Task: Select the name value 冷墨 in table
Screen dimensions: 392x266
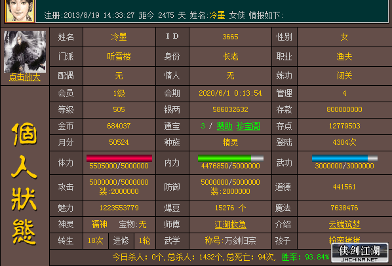Action: tap(119, 37)
